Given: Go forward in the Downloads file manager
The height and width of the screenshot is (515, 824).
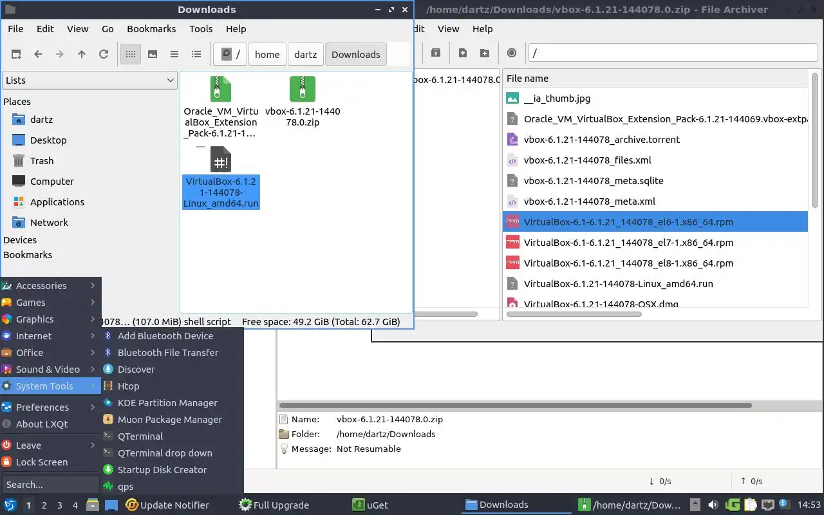Looking at the screenshot, I should click(60, 55).
